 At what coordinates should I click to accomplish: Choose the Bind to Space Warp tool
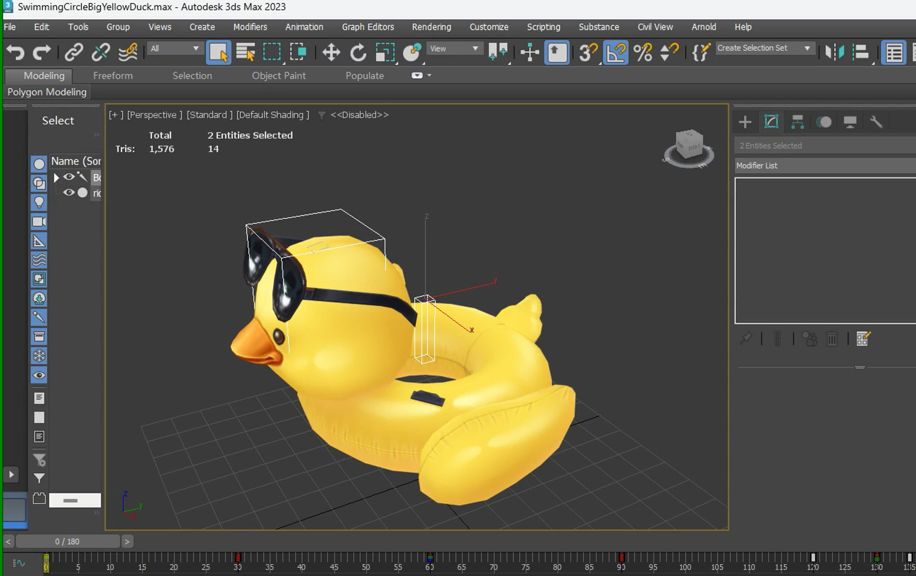coord(128,52)
